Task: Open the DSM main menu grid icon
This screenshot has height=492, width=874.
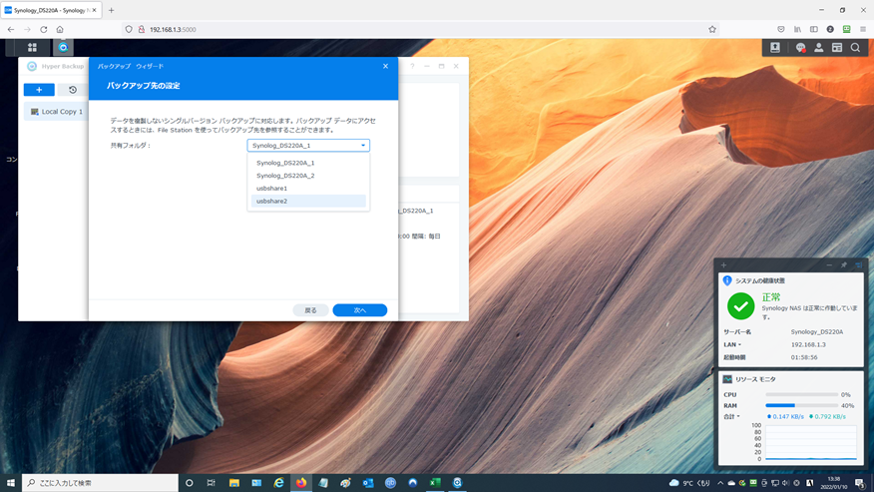Action: click(x=32, y=48)
